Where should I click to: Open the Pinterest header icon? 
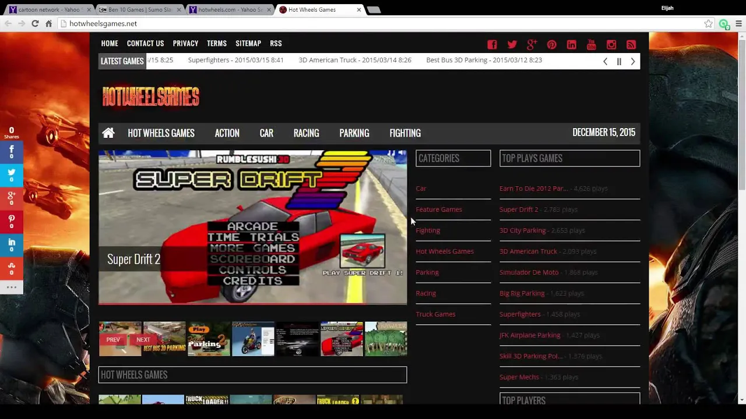551,45
